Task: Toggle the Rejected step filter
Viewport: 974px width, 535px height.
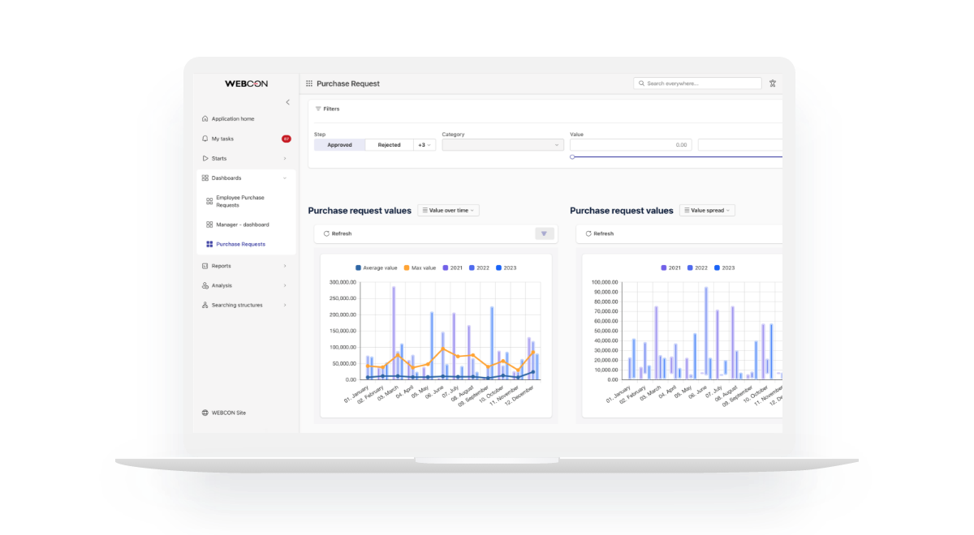Action: [389, 145]
